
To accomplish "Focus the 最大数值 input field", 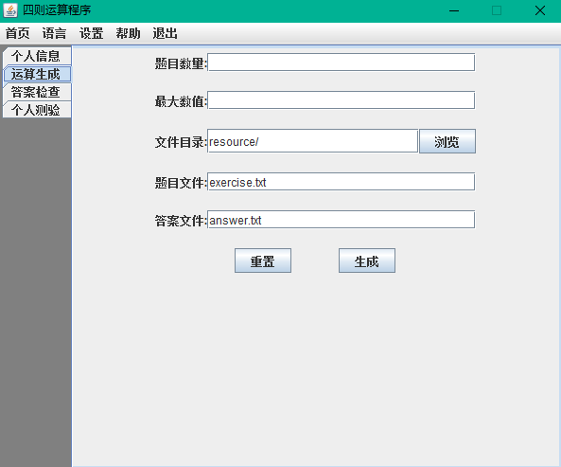I will point(342,99).
